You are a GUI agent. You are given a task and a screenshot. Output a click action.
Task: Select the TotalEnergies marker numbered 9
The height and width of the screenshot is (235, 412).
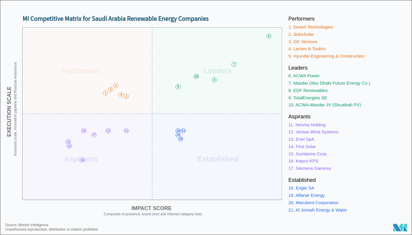[178, 87]
